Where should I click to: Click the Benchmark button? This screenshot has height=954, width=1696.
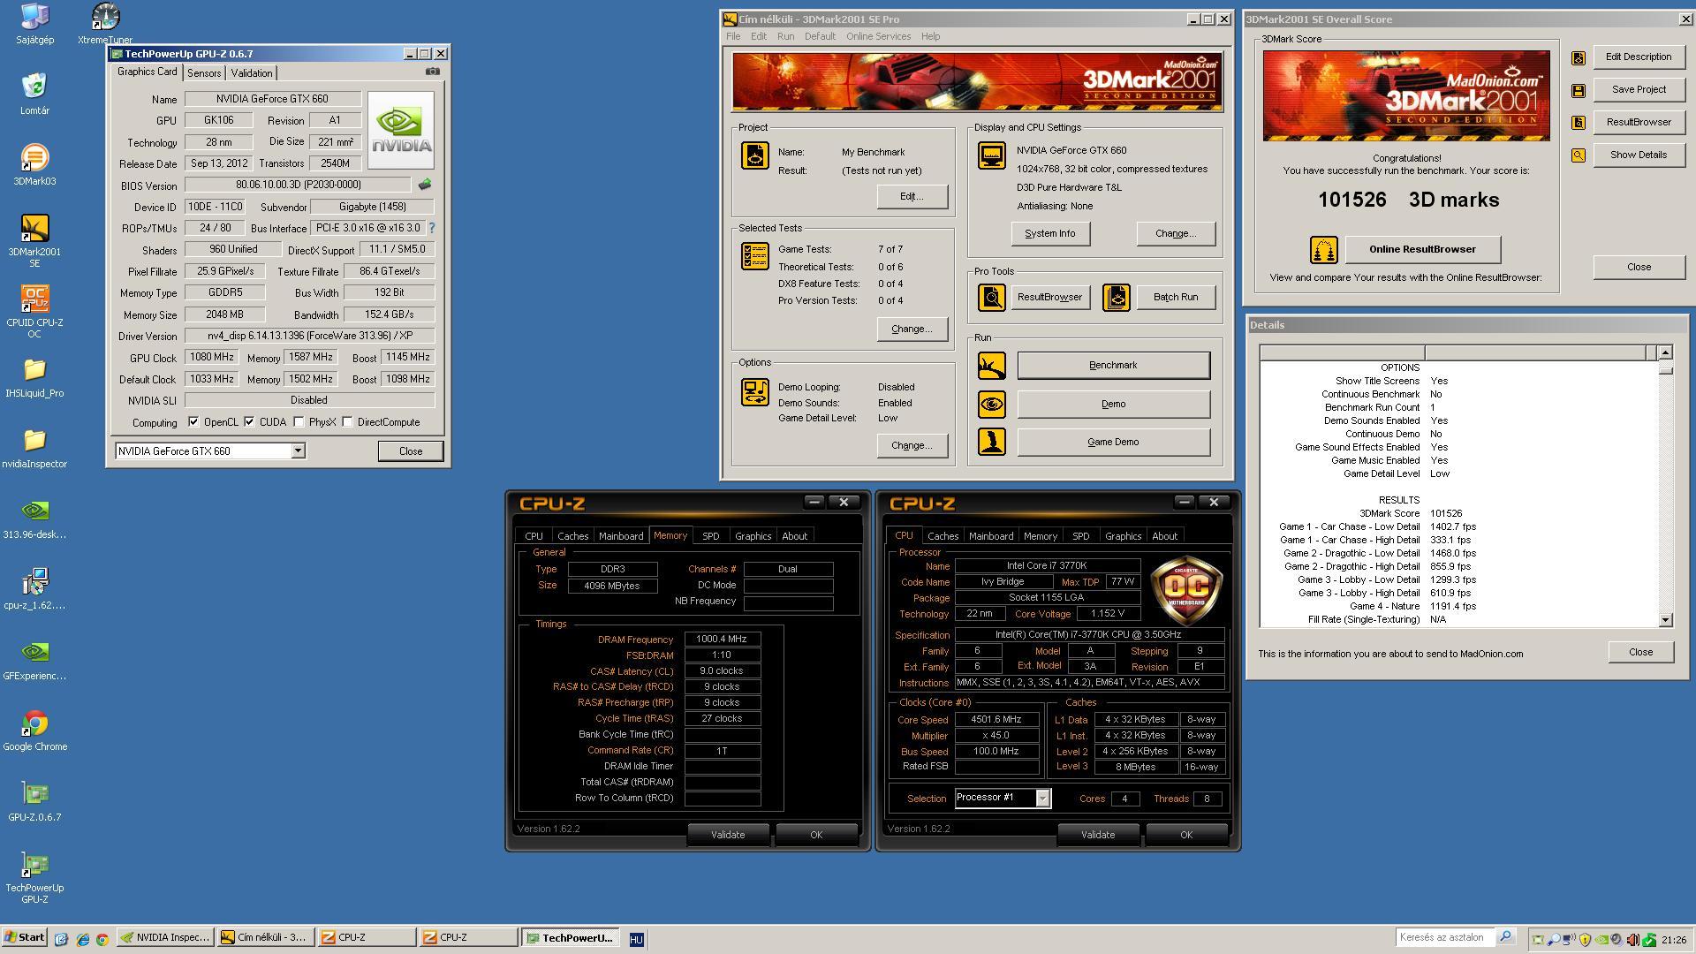(x=1113, y=366)
